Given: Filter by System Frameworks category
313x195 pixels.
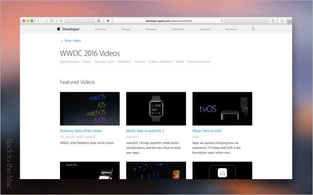Looking at the screenshot, I should click(x=198, y=62).
